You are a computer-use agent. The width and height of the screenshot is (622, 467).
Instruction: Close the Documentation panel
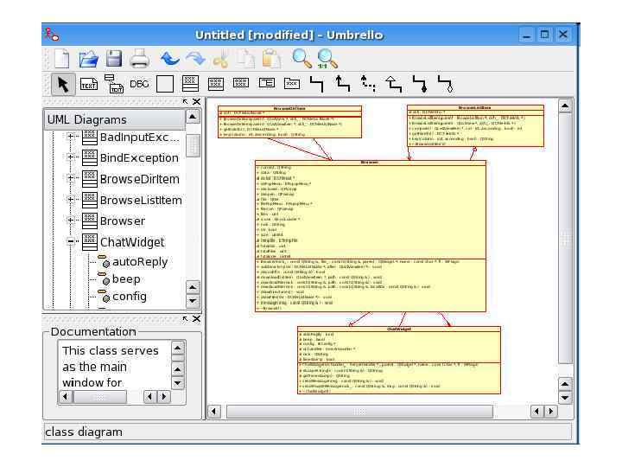(196, 319)
